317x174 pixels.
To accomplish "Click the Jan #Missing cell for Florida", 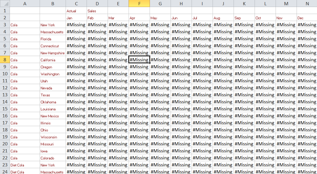I will pos(76,39).
